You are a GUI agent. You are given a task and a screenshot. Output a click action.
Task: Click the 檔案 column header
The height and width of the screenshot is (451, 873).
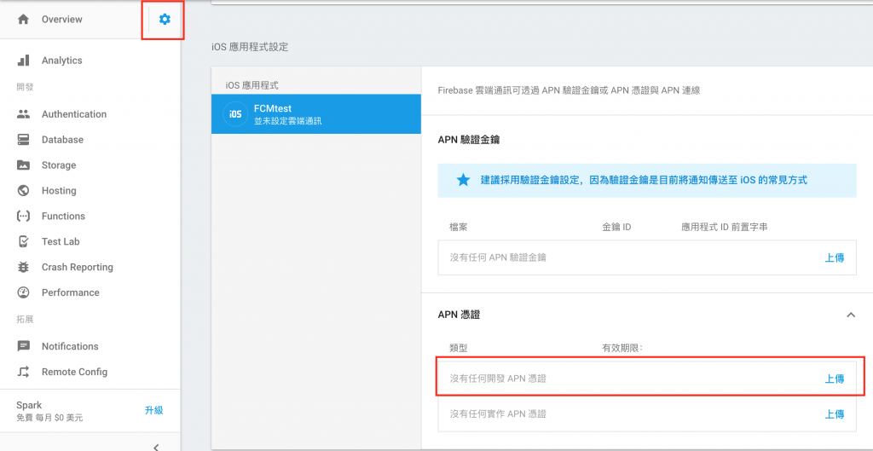click(458, 227)
